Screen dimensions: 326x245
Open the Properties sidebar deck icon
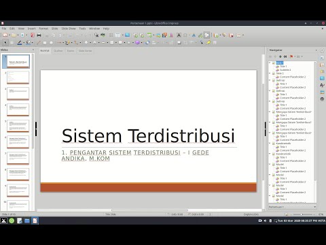(322, 58)
